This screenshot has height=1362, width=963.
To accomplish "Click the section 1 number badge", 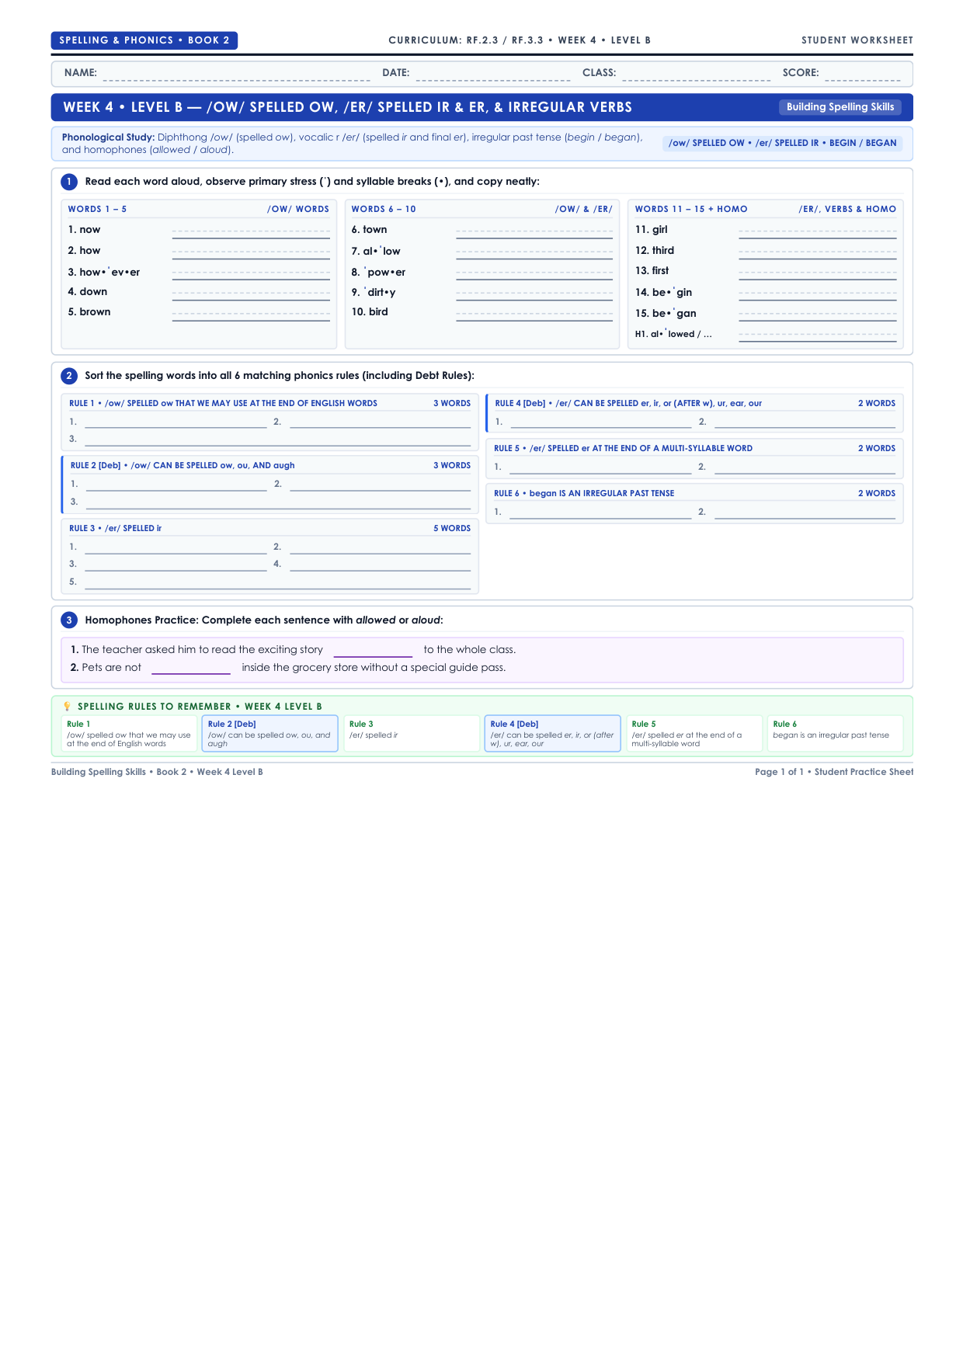I will click(69, 182).
